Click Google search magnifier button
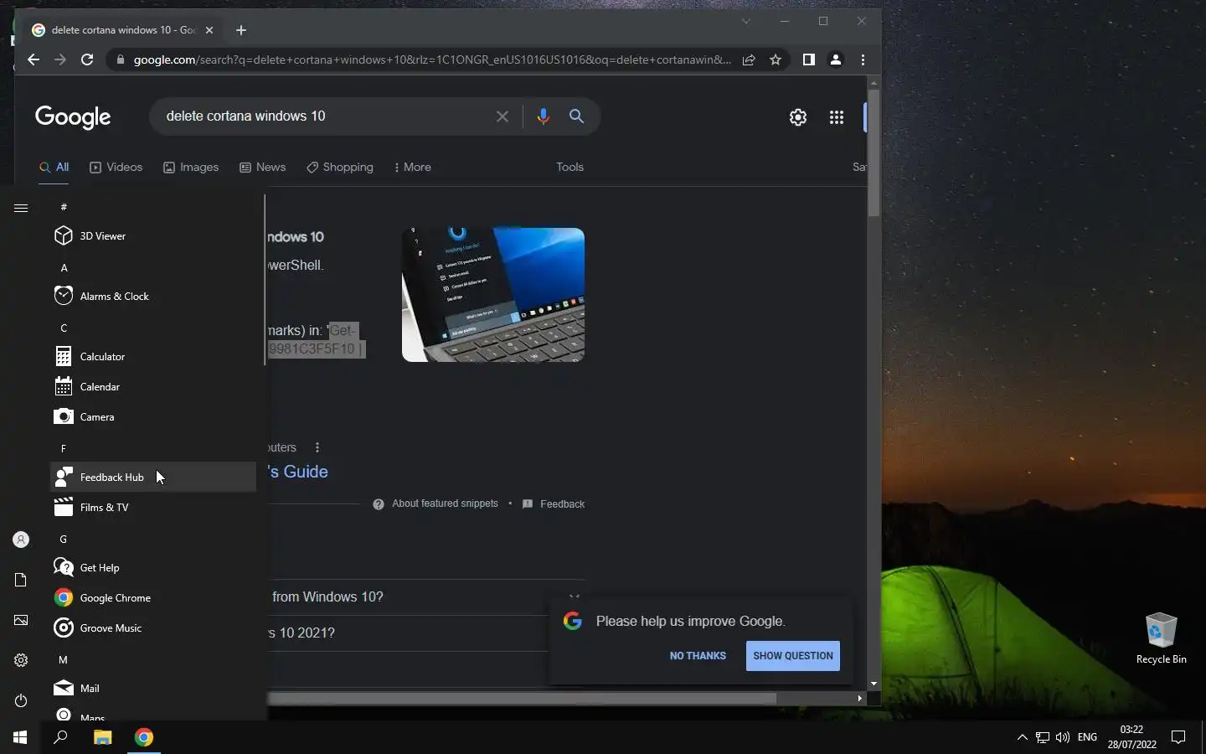The image size is (1206, 754). (x=576, y=116)
